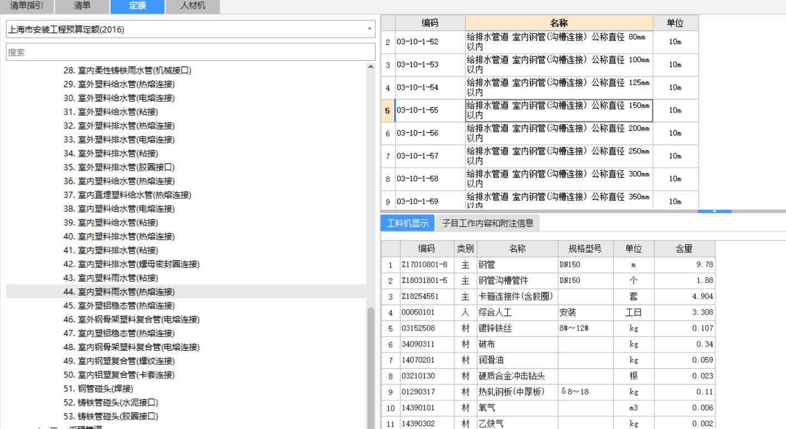The height and width of the screenshot is (429, 786).
Task: Select 39. 室内塑料给水管(粘接)
Action: click(x=111, y=223)
